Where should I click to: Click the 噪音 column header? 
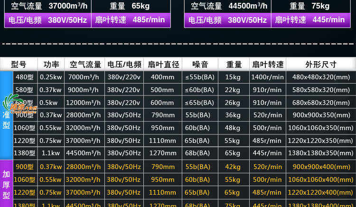coord(200,65)
